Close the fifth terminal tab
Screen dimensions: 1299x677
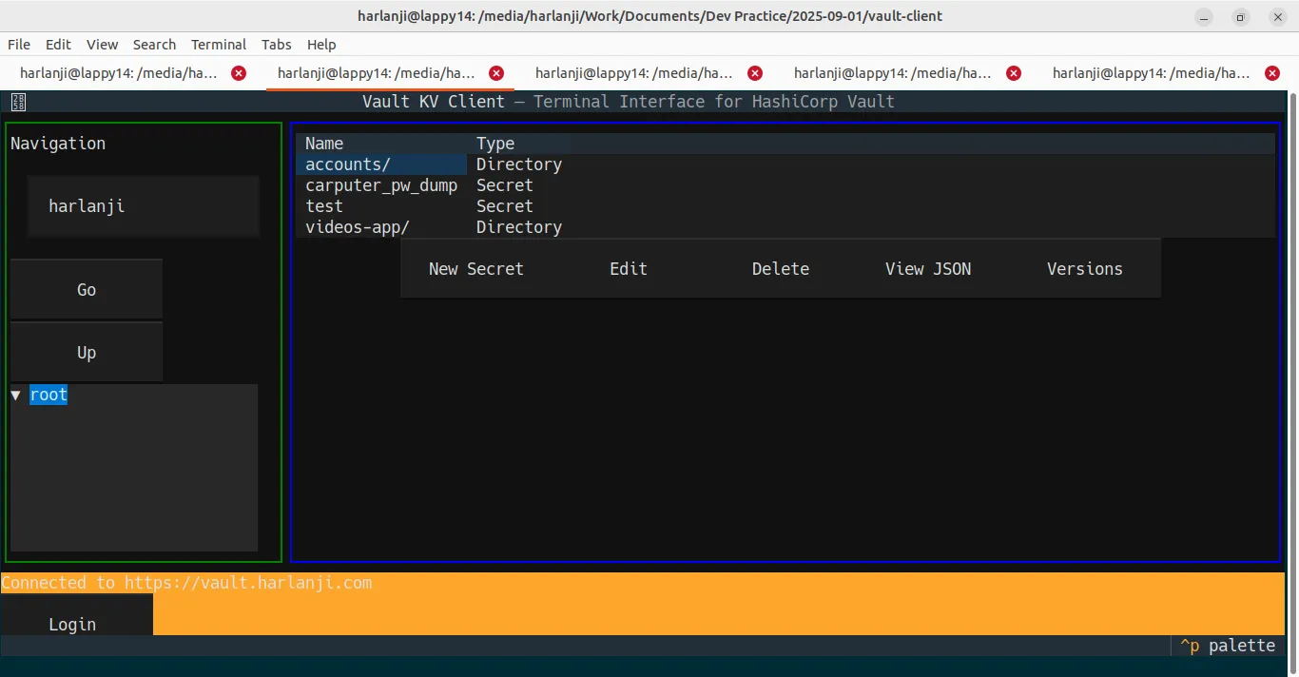click(1272, 73)
